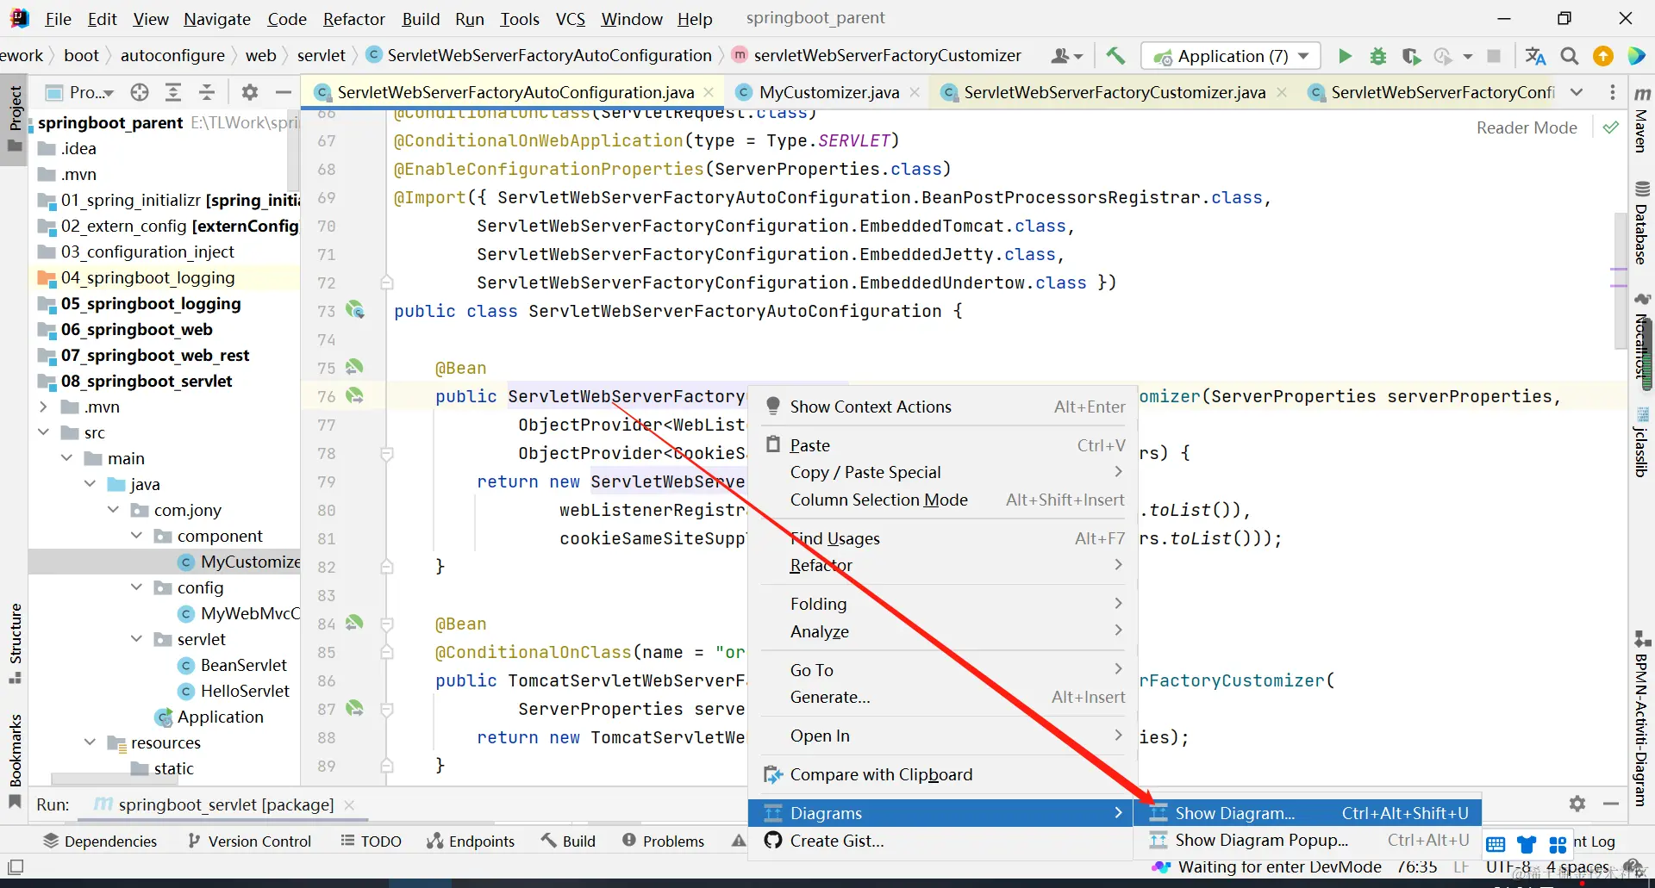Click the gutter bean icon on line 84
Screen dimensions: 1655x888
click(354, 623)
